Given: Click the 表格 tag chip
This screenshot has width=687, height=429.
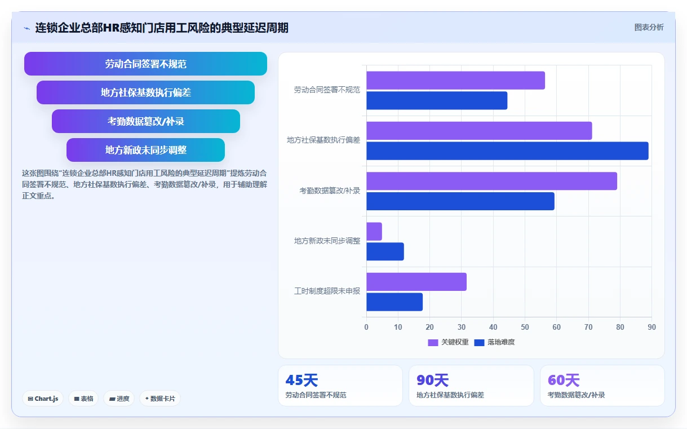Looking at the screenshot, I should pyautogui.click(x=83, y=399).
